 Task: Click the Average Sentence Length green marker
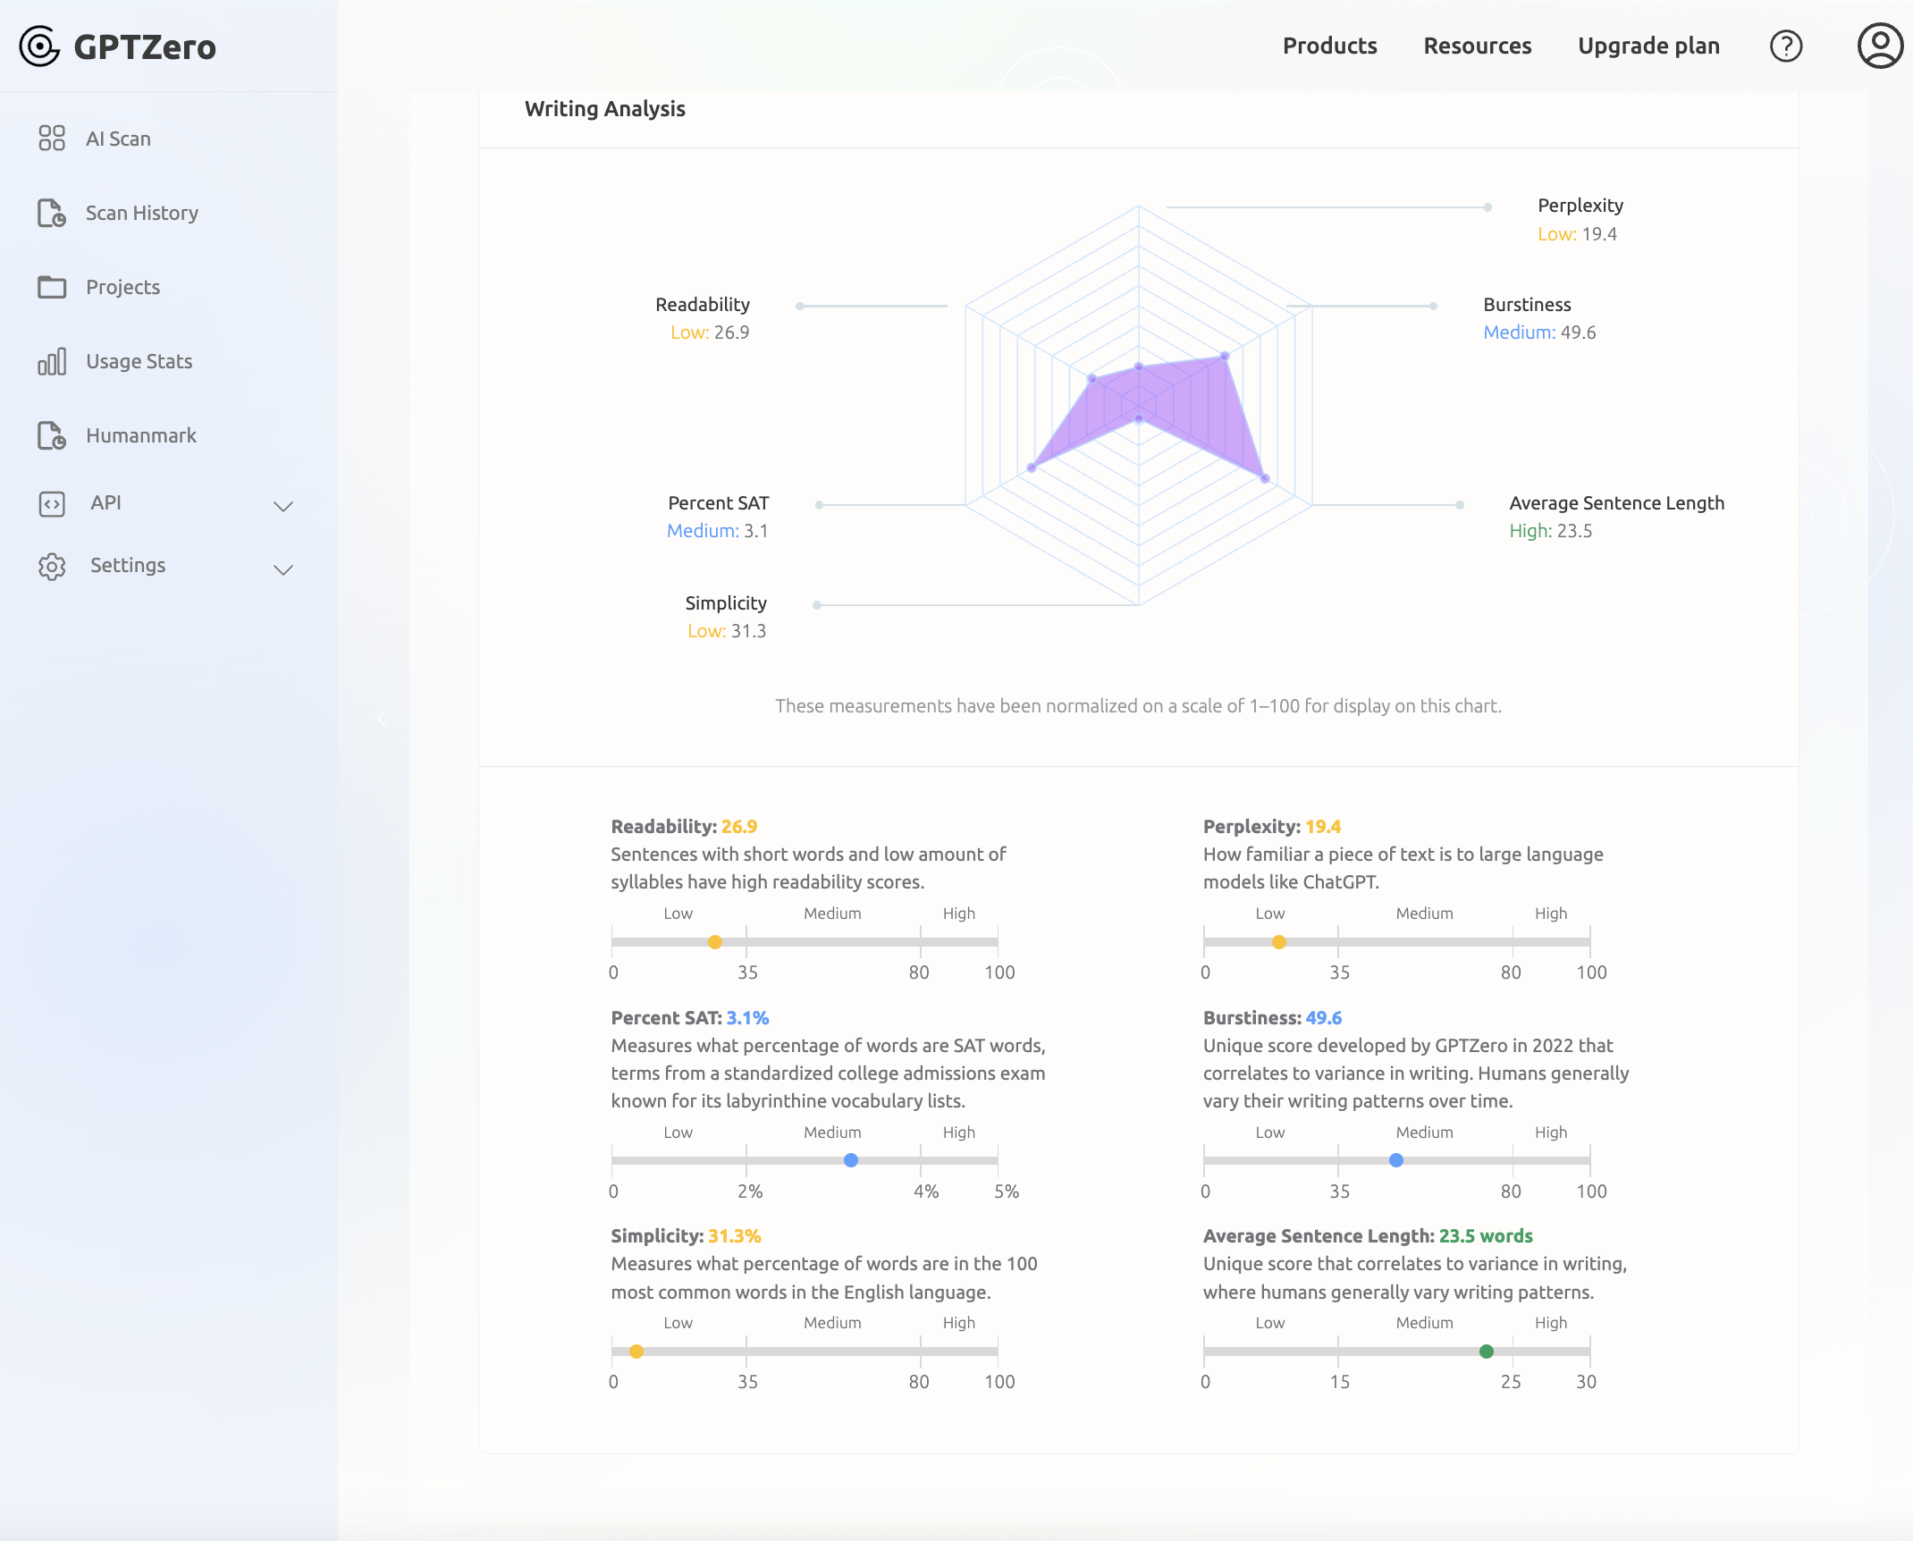point(1486,1352)
